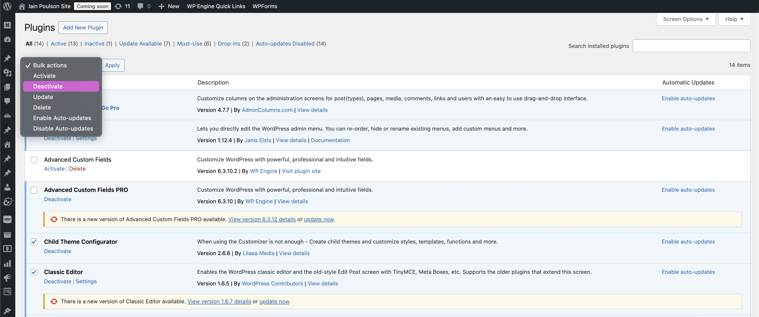Screen dimensions: 759x317
Task: Expand the Help dropdown
Action: tap(734, 19)
